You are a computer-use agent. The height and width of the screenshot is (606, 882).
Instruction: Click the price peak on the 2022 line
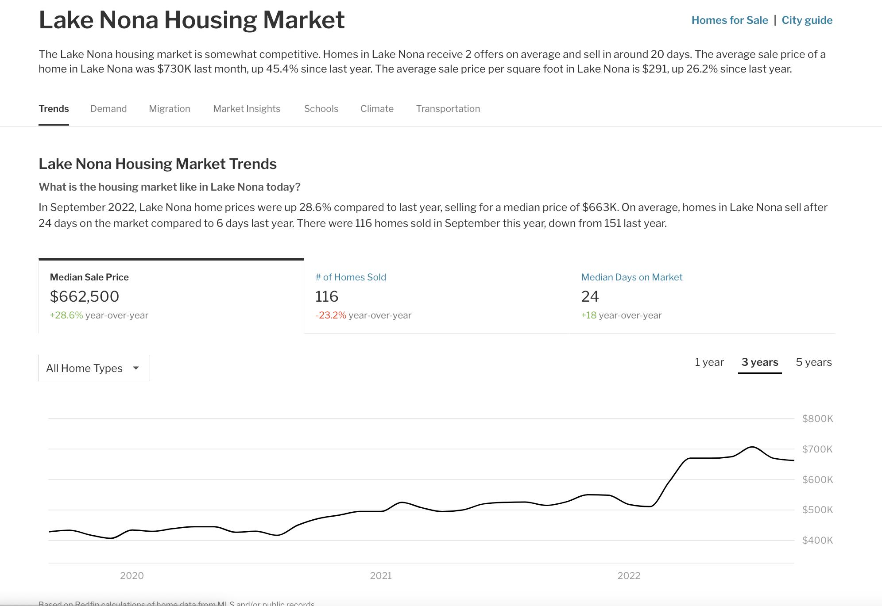click(x=752, y=447)
